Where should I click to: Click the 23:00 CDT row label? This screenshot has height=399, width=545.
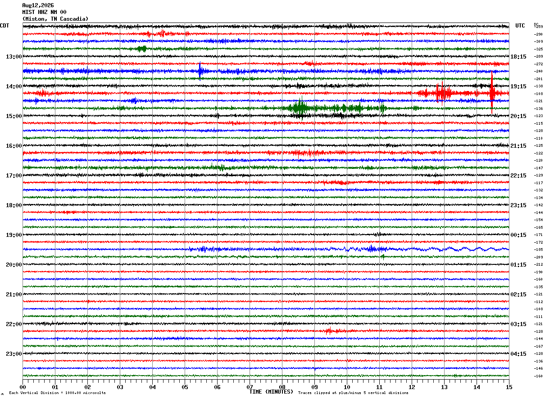(14, 354)
